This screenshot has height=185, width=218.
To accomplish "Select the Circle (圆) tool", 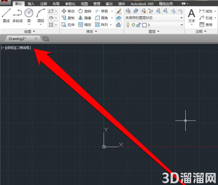I will coord(29,15).
